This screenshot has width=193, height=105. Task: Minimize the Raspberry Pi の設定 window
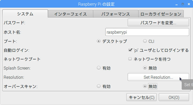[177, 4]
